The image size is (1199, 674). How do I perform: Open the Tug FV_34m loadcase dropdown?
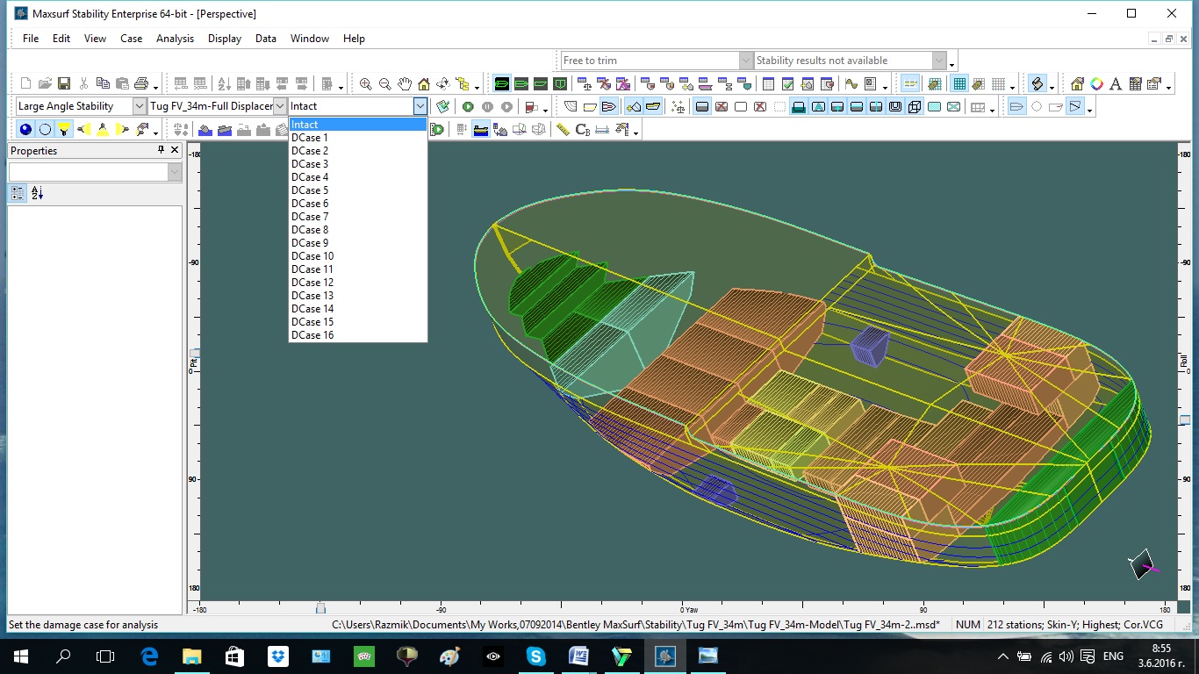[x=280, y=106]
